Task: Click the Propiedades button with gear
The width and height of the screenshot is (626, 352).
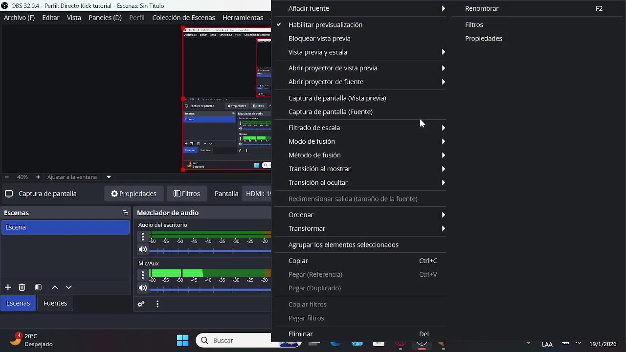Action: click(x=134, y=194)
